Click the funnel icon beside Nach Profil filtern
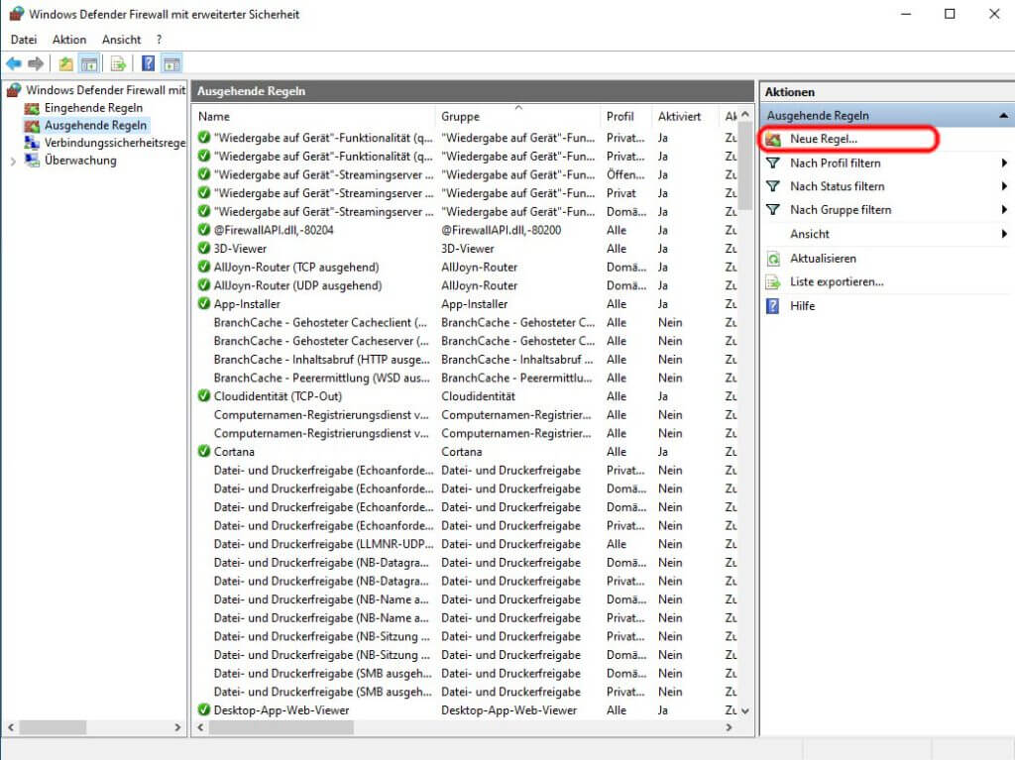 (x=773, y=163)
